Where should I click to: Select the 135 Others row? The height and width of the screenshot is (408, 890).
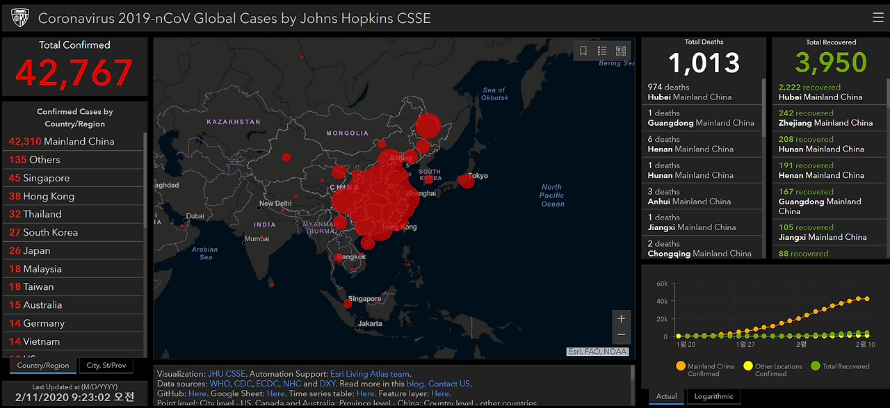[74, 160]
